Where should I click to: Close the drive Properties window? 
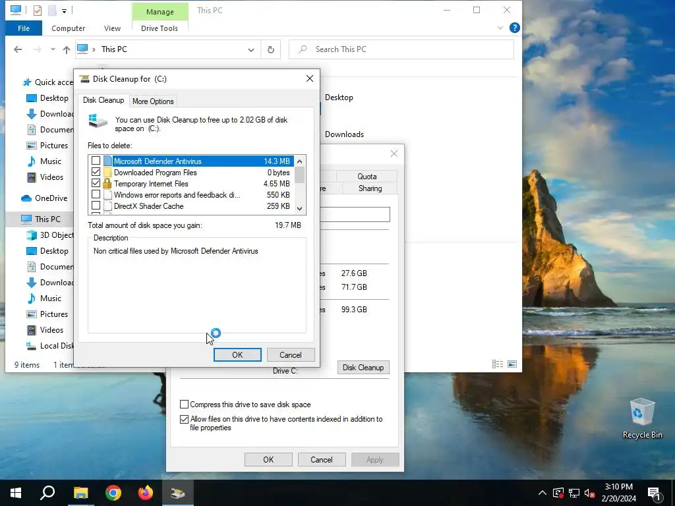394,154
